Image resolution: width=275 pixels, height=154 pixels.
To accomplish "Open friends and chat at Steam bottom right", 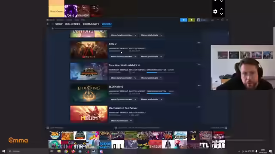I will point(219,128).
